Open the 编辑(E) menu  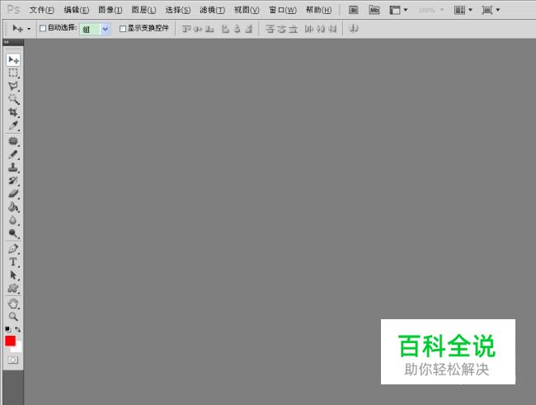click(76, 10)
